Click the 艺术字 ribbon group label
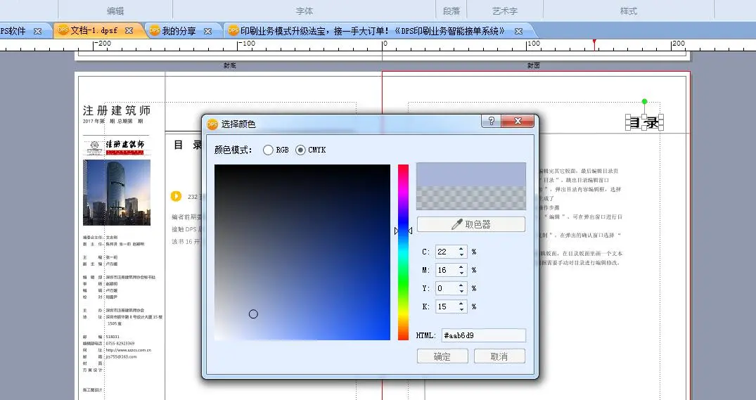 (505, 11)
